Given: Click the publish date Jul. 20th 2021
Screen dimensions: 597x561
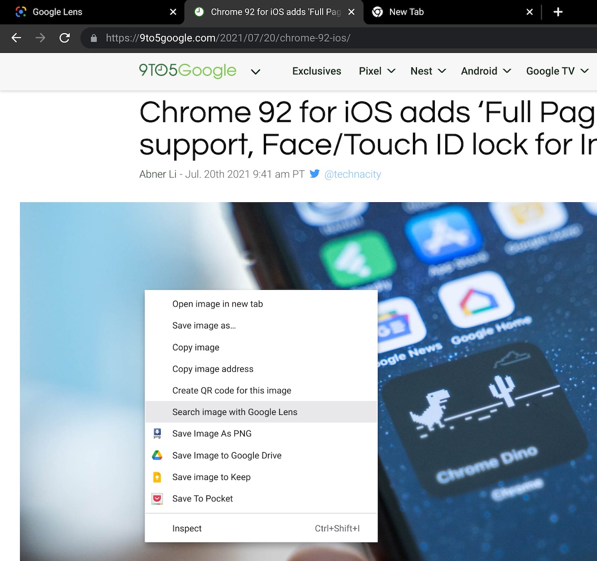Looking at the screenshot, I should point(245,174).
